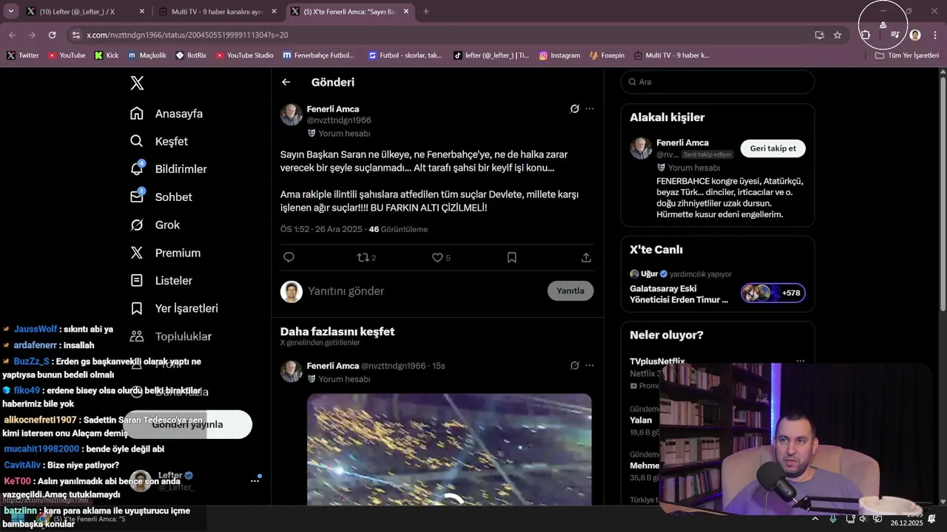This screenshot has width=947, height=532.
Task: Open the Foxepin bookmark
Action: (x=607, y=55)
